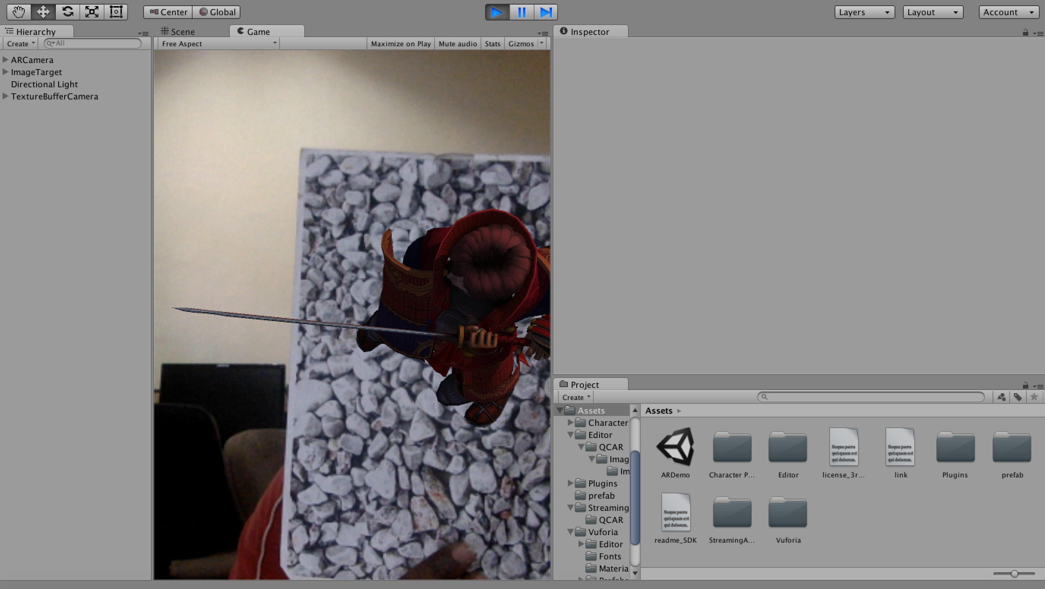The height and width of the screenshot is (589, 1045).
Task: Lock the Inspector panel
Action: coord(1025,32)
